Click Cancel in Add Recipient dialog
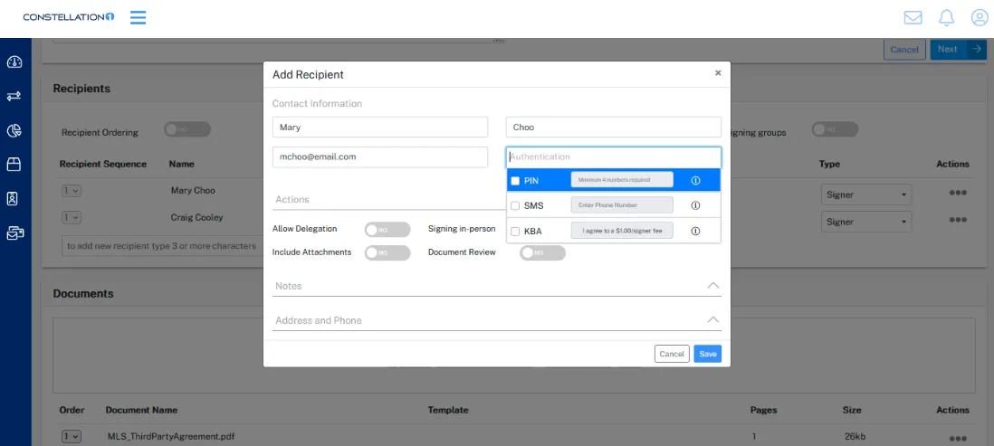 (x=672, y=354)
